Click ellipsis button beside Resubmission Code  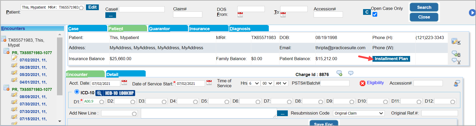click(282, 114)
